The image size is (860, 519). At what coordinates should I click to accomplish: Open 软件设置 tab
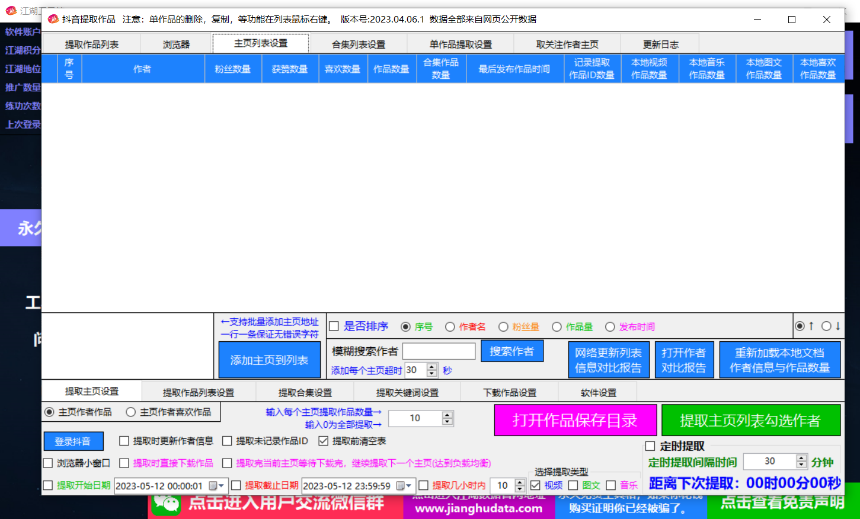coord(599,393)
